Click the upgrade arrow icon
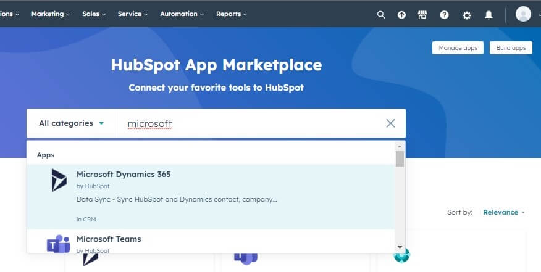This screenshot has height=272, width=541. tap(401, 15)
